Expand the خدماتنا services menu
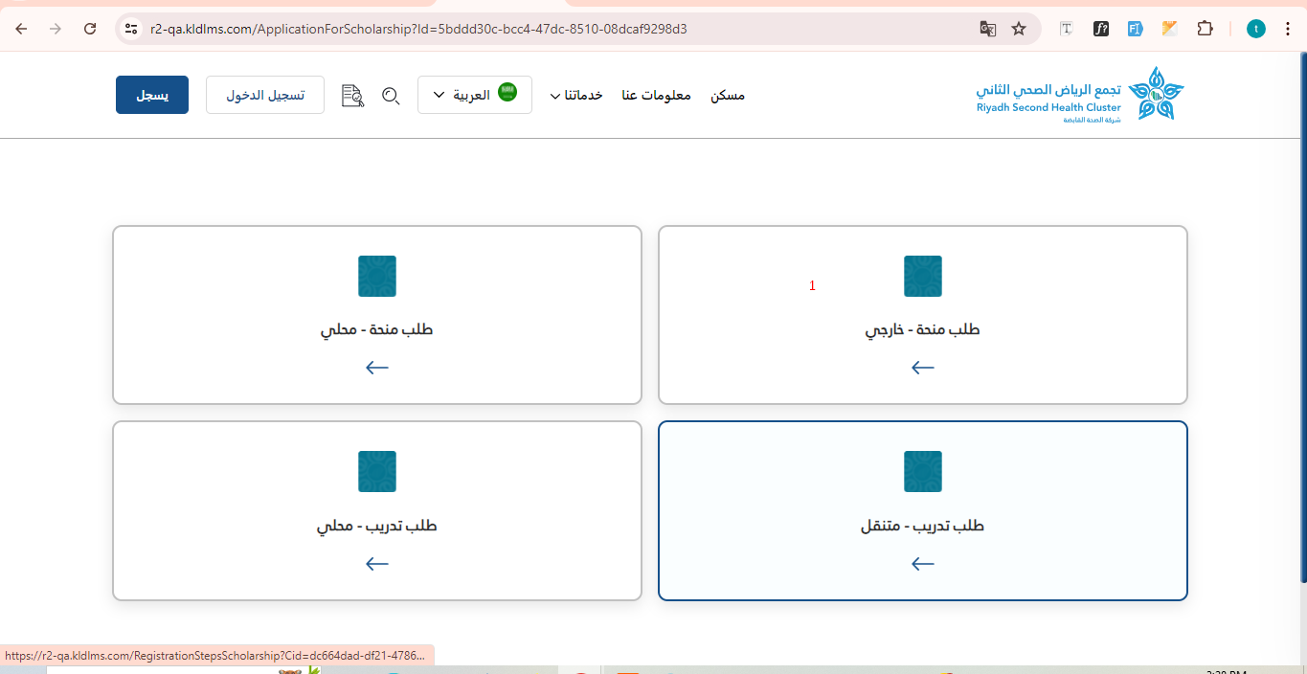The height and width of the screenshot is (674, 1307). click(x=575, y=96)
